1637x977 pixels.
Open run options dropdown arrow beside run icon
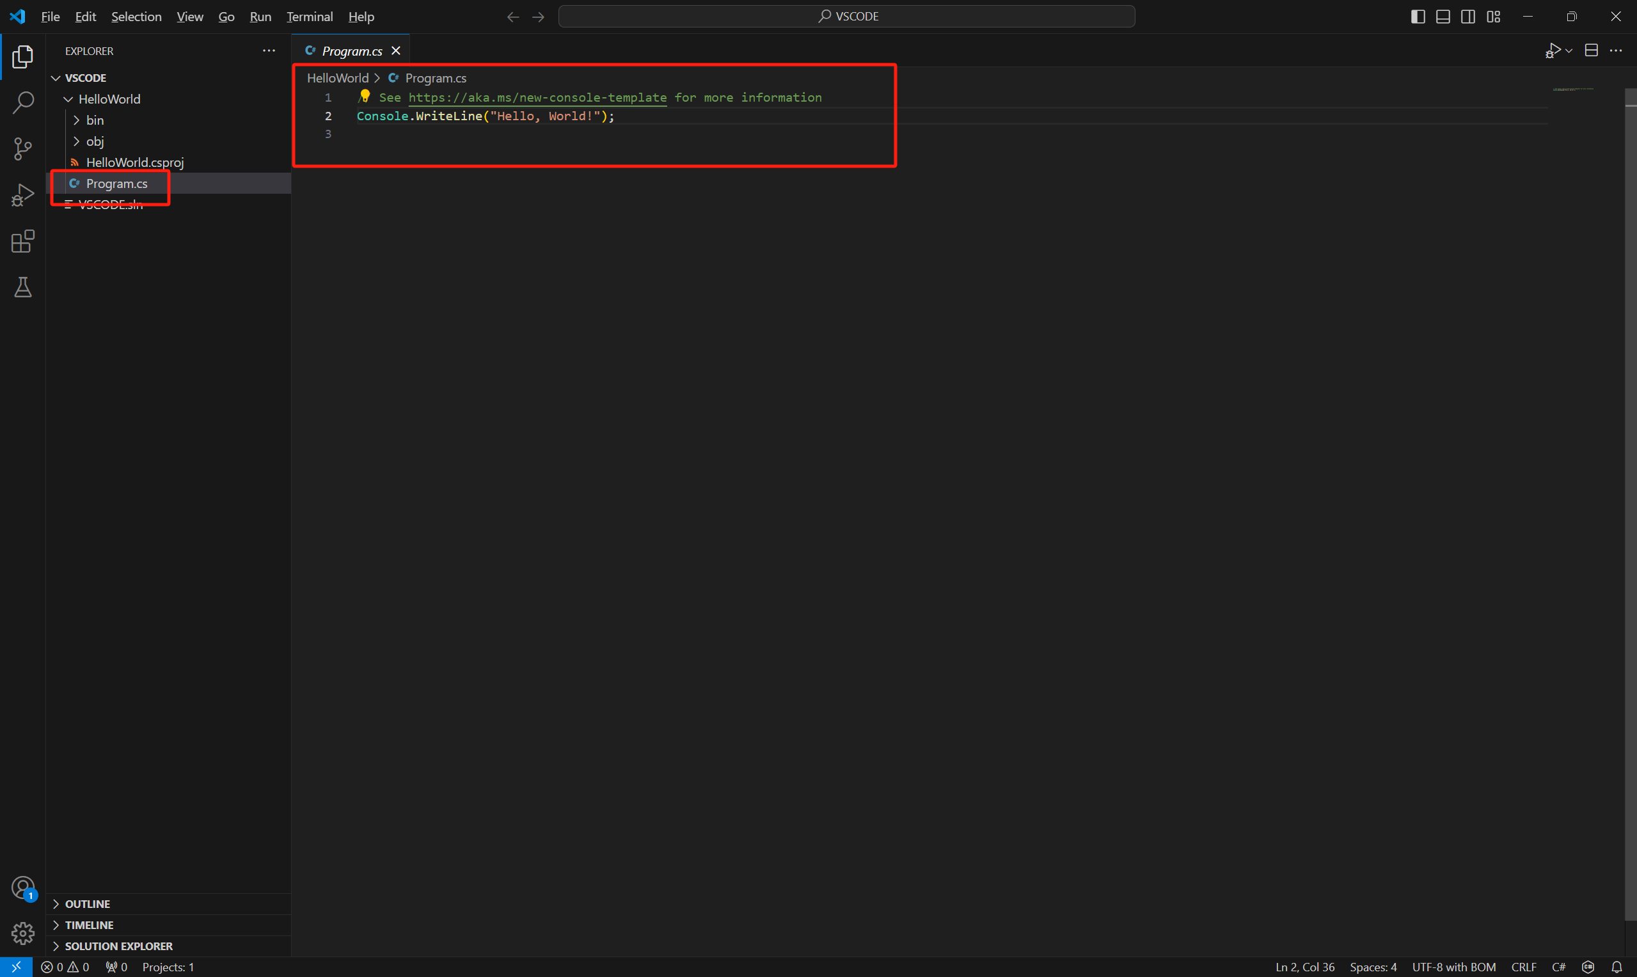(1569, 51)
